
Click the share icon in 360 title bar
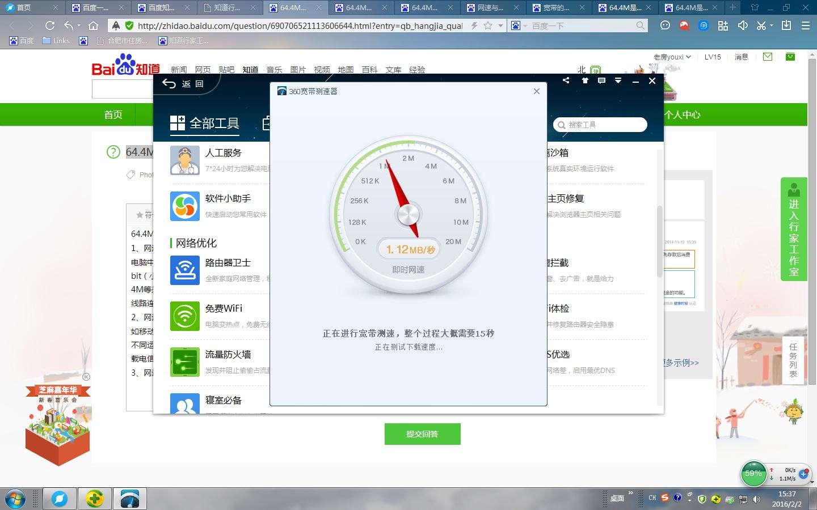[566, 81]
